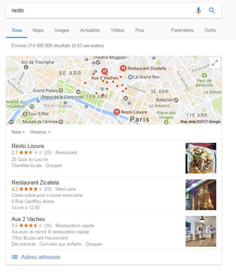Click the list icon beside Autres adresses
Screen dimensions: 236x274
[x=15, y=257]
